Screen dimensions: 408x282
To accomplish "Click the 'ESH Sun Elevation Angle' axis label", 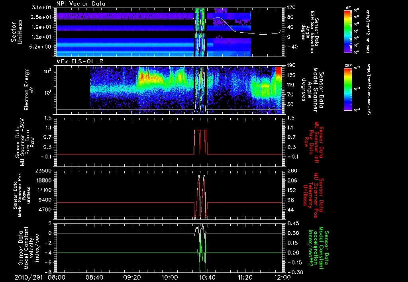I will coord(310,32).
